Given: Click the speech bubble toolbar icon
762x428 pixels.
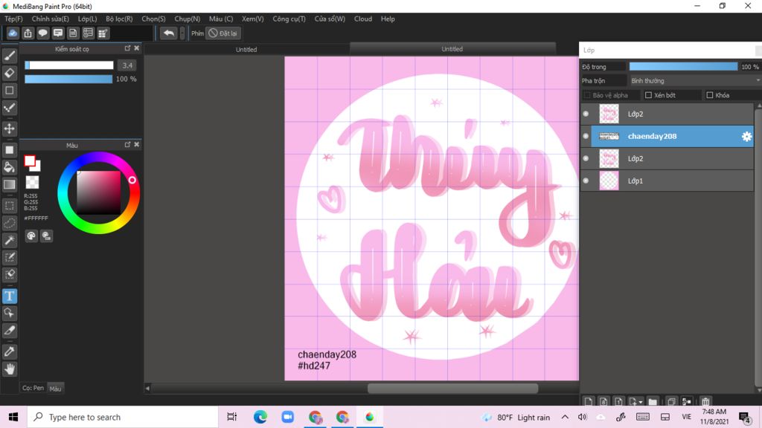Looking at the screenshot, I should (x=42, y=33).
